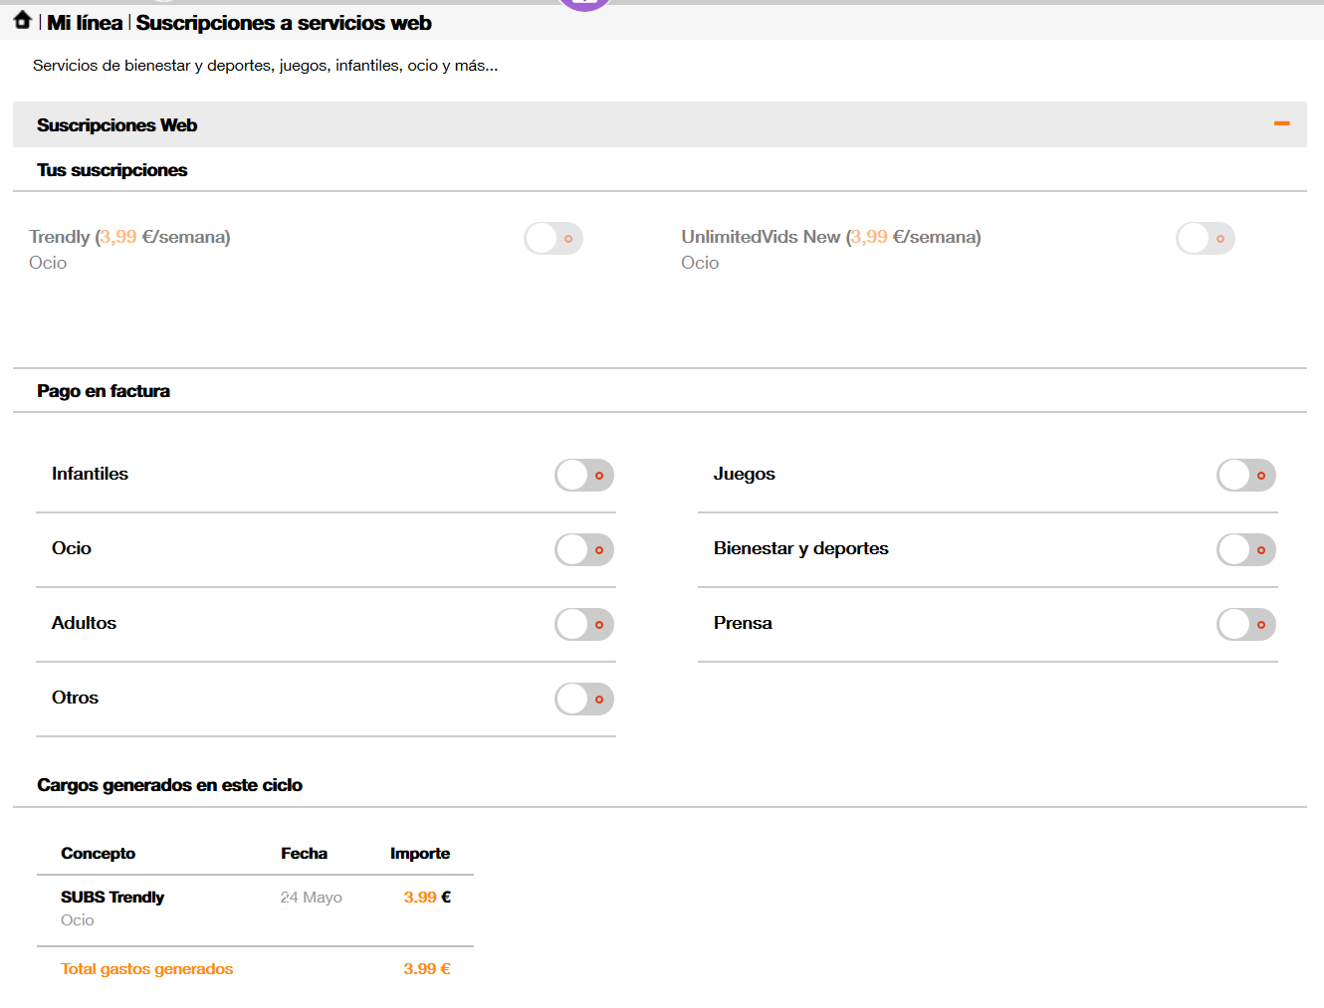
Task: Toggle the Prensa payment switch
Action: (1246, 625)
